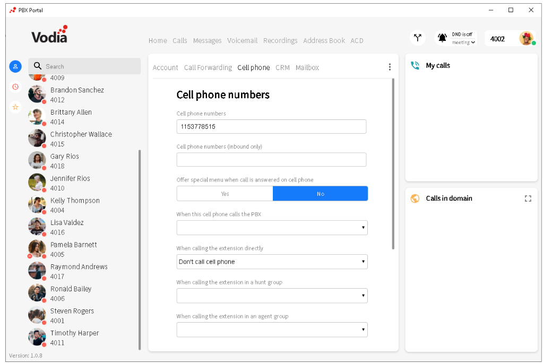The height and width of the screenshot is (363, 543).
Task: Open 'When calling the extension in a hunt group' dropdown
Action: [x=272, y=296]
